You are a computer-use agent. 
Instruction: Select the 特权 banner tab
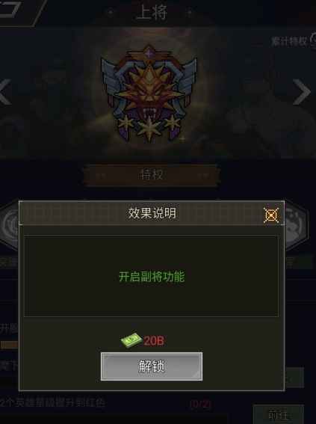(x=152, y=175)
